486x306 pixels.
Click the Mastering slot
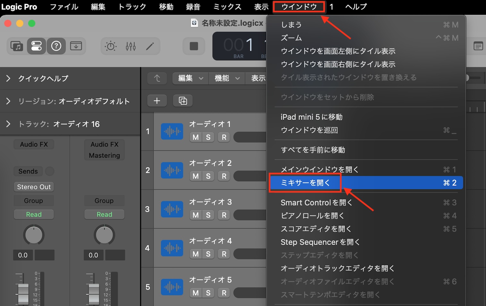click(x=104, y=155)
